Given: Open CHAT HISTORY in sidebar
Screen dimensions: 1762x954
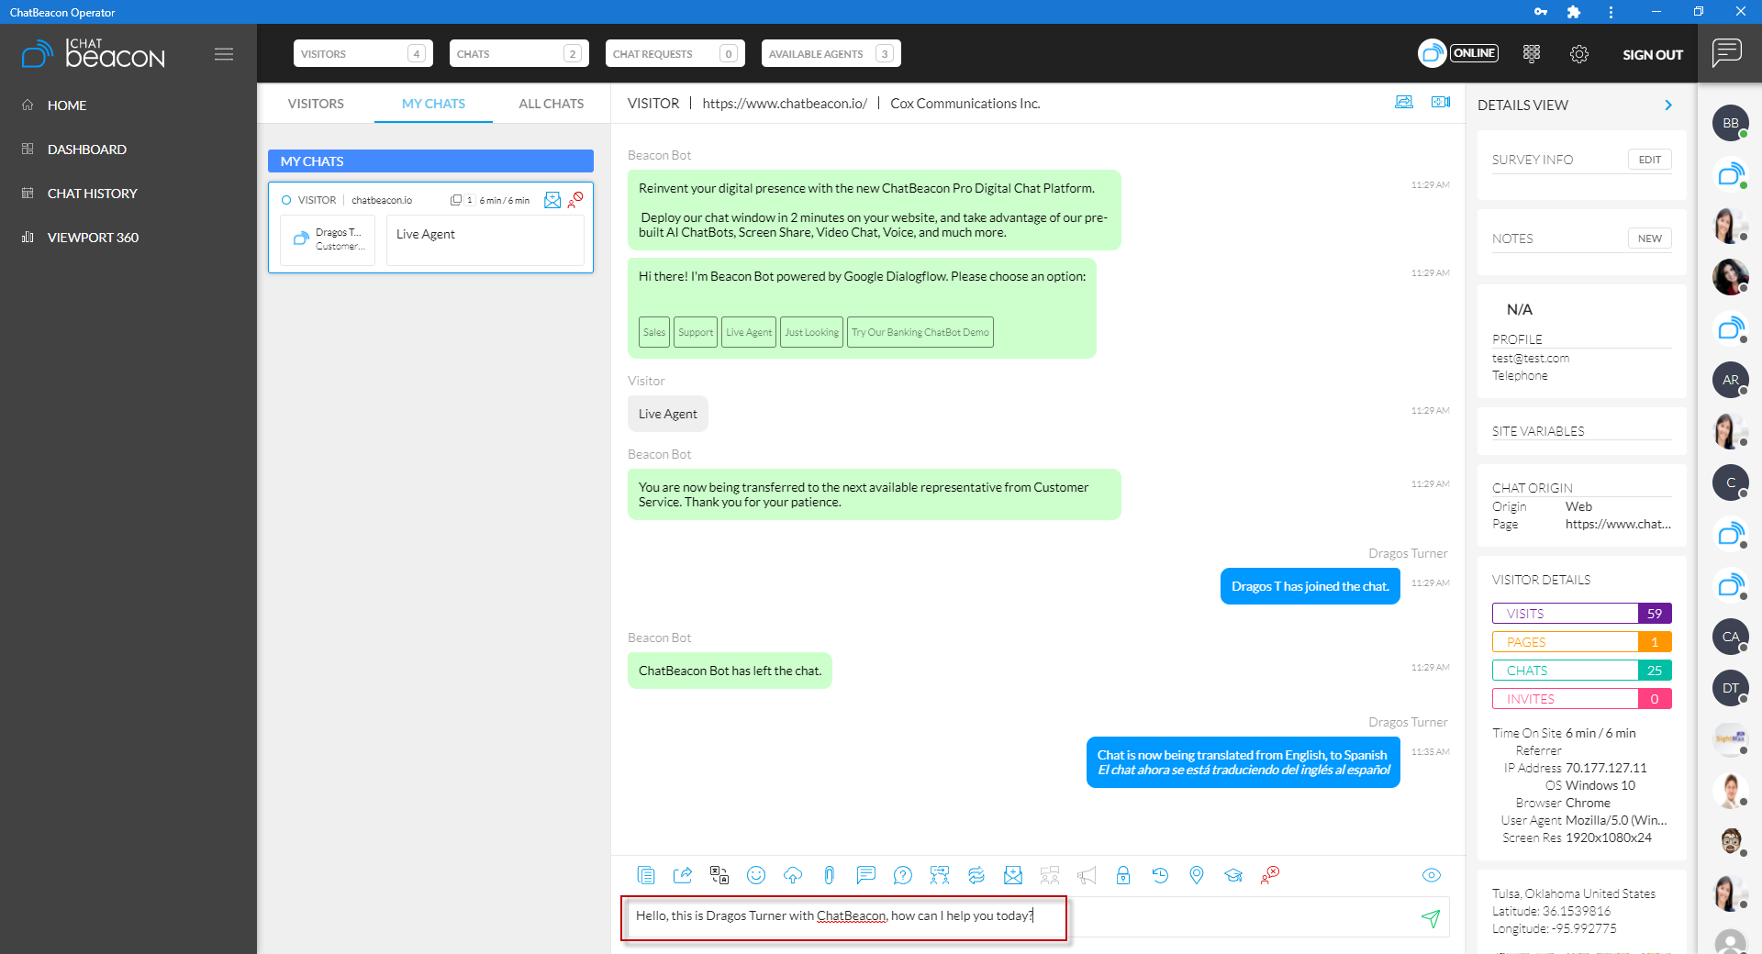Looking at the screenshot, I should tap(92, 194).
